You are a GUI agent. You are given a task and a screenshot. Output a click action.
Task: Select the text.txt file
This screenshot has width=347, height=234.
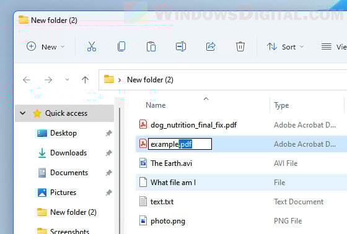click(x=162, y=202)
